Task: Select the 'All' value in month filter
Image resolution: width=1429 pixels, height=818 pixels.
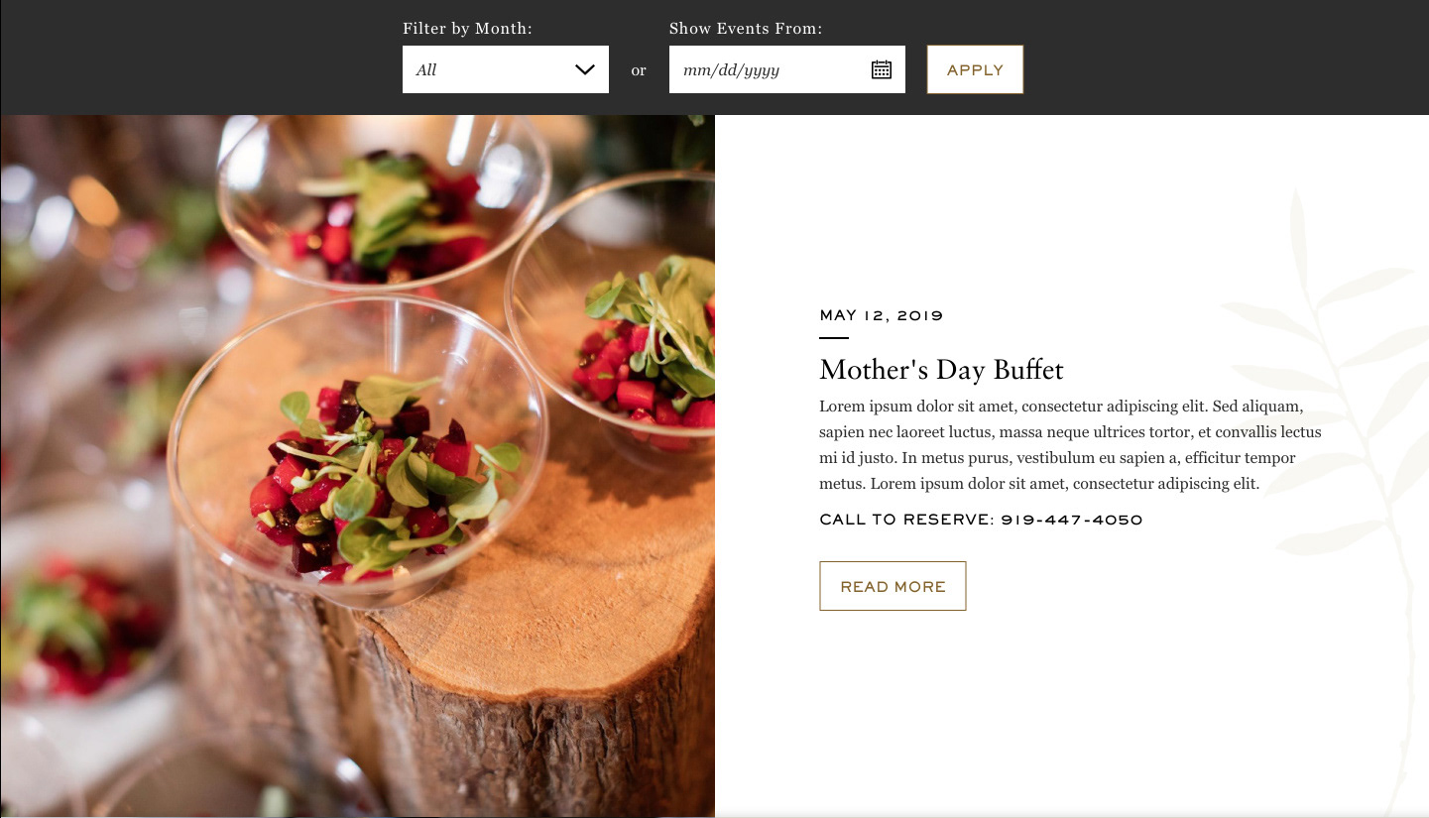Action: (427, 70)
